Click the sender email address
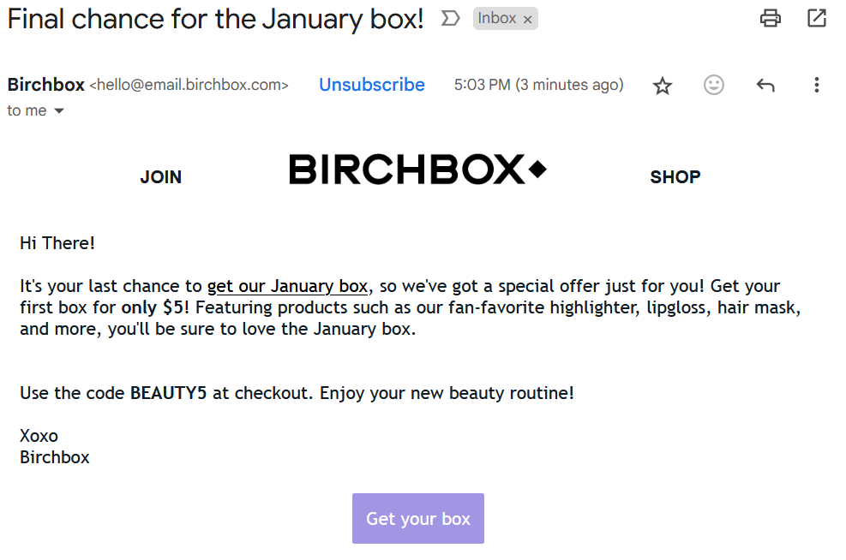This screenshot has width=846, height=560. pyautogui.click(x=189, y=85)
